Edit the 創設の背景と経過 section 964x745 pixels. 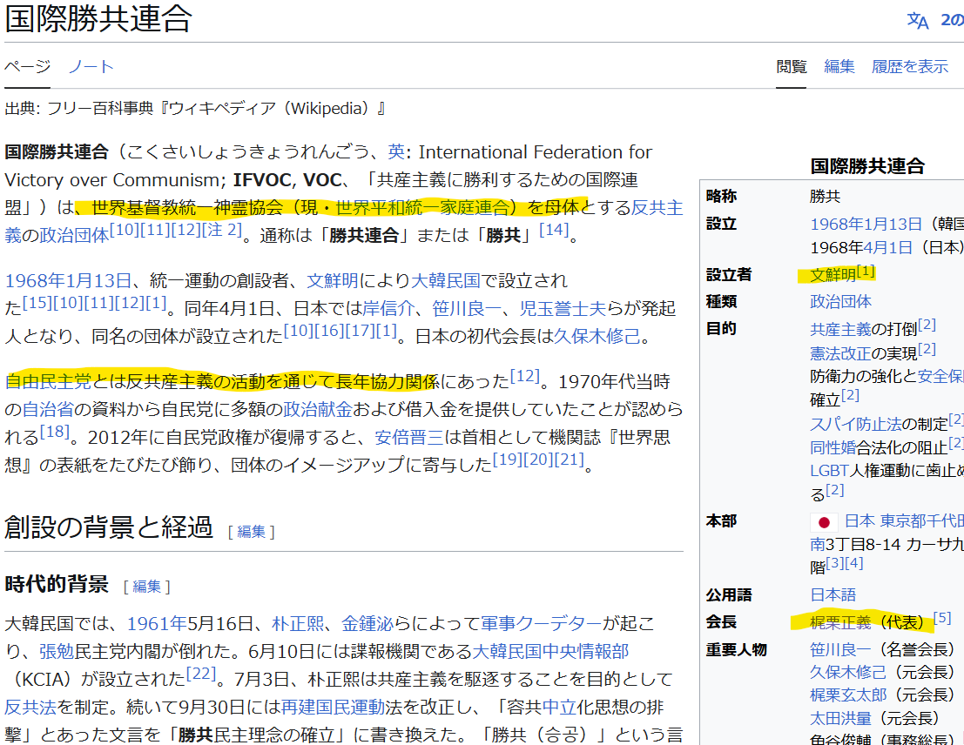click(x=252, y=532)
